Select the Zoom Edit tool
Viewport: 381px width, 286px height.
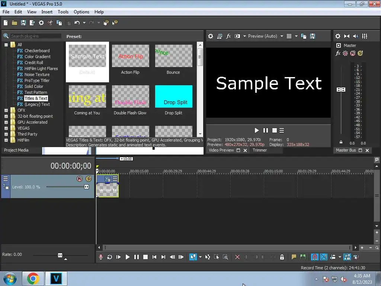225,257
